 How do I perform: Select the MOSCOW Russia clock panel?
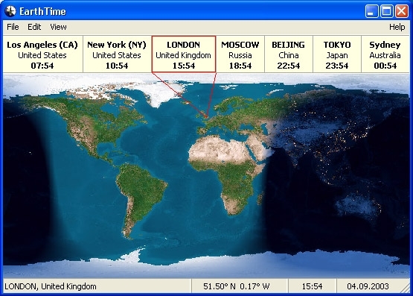[240, 54]
